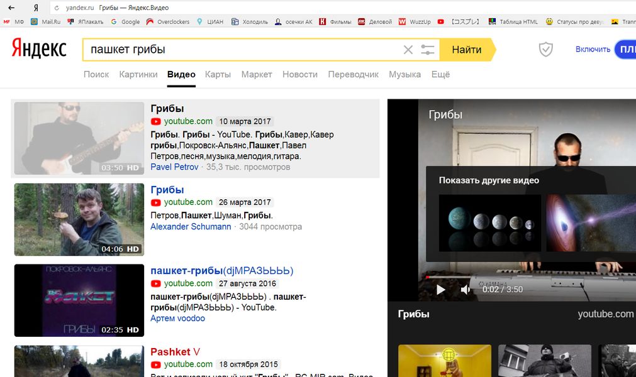Mute the video player volume

[x=466, y=290]
